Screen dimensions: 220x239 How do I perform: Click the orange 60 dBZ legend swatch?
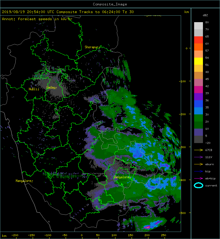coord(198,47)
